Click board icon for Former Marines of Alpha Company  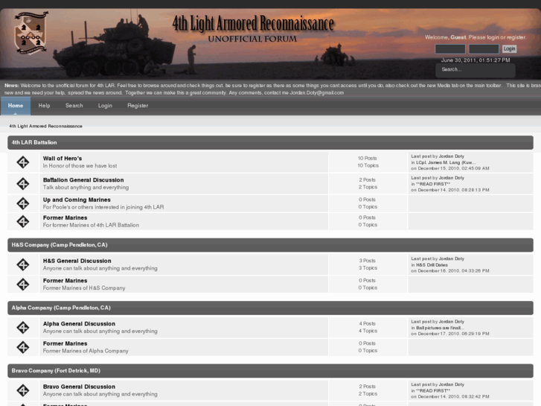click(23, 347)
